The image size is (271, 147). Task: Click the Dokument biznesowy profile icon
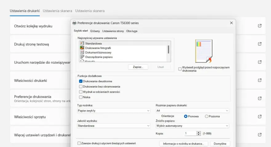(82, 52)
